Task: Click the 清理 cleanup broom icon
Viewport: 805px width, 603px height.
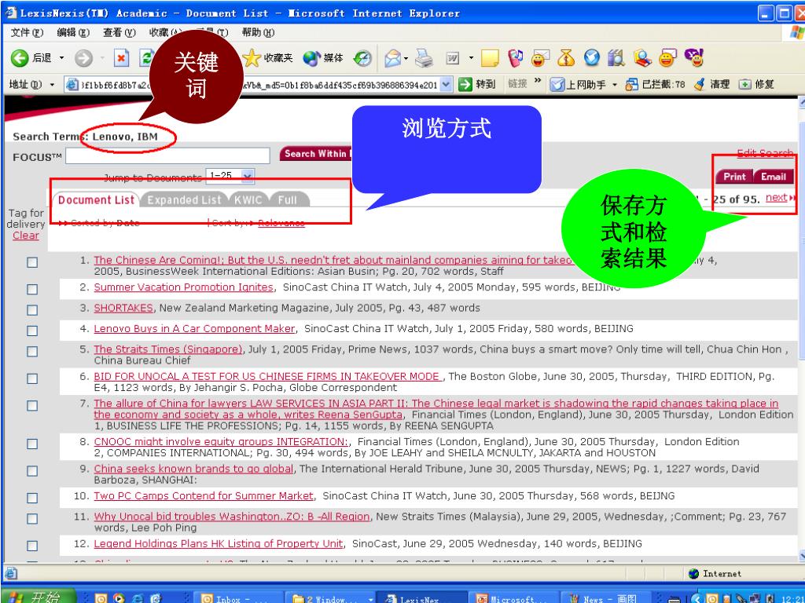Action: tap(711, 85)
